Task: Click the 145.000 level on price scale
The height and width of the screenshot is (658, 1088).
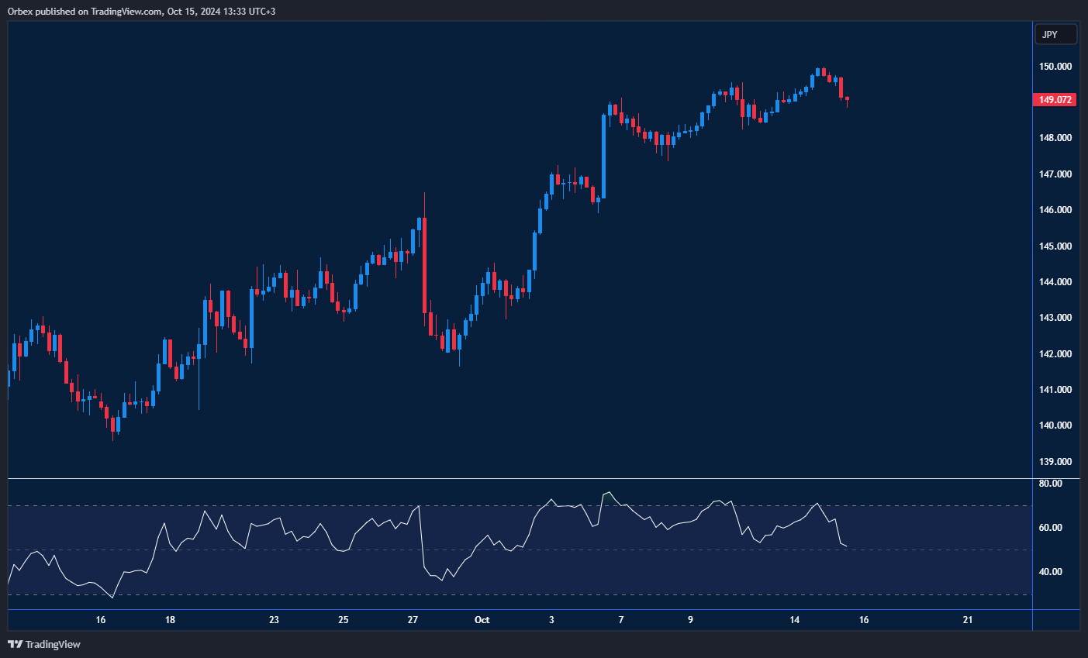Action: [1055, 246]
